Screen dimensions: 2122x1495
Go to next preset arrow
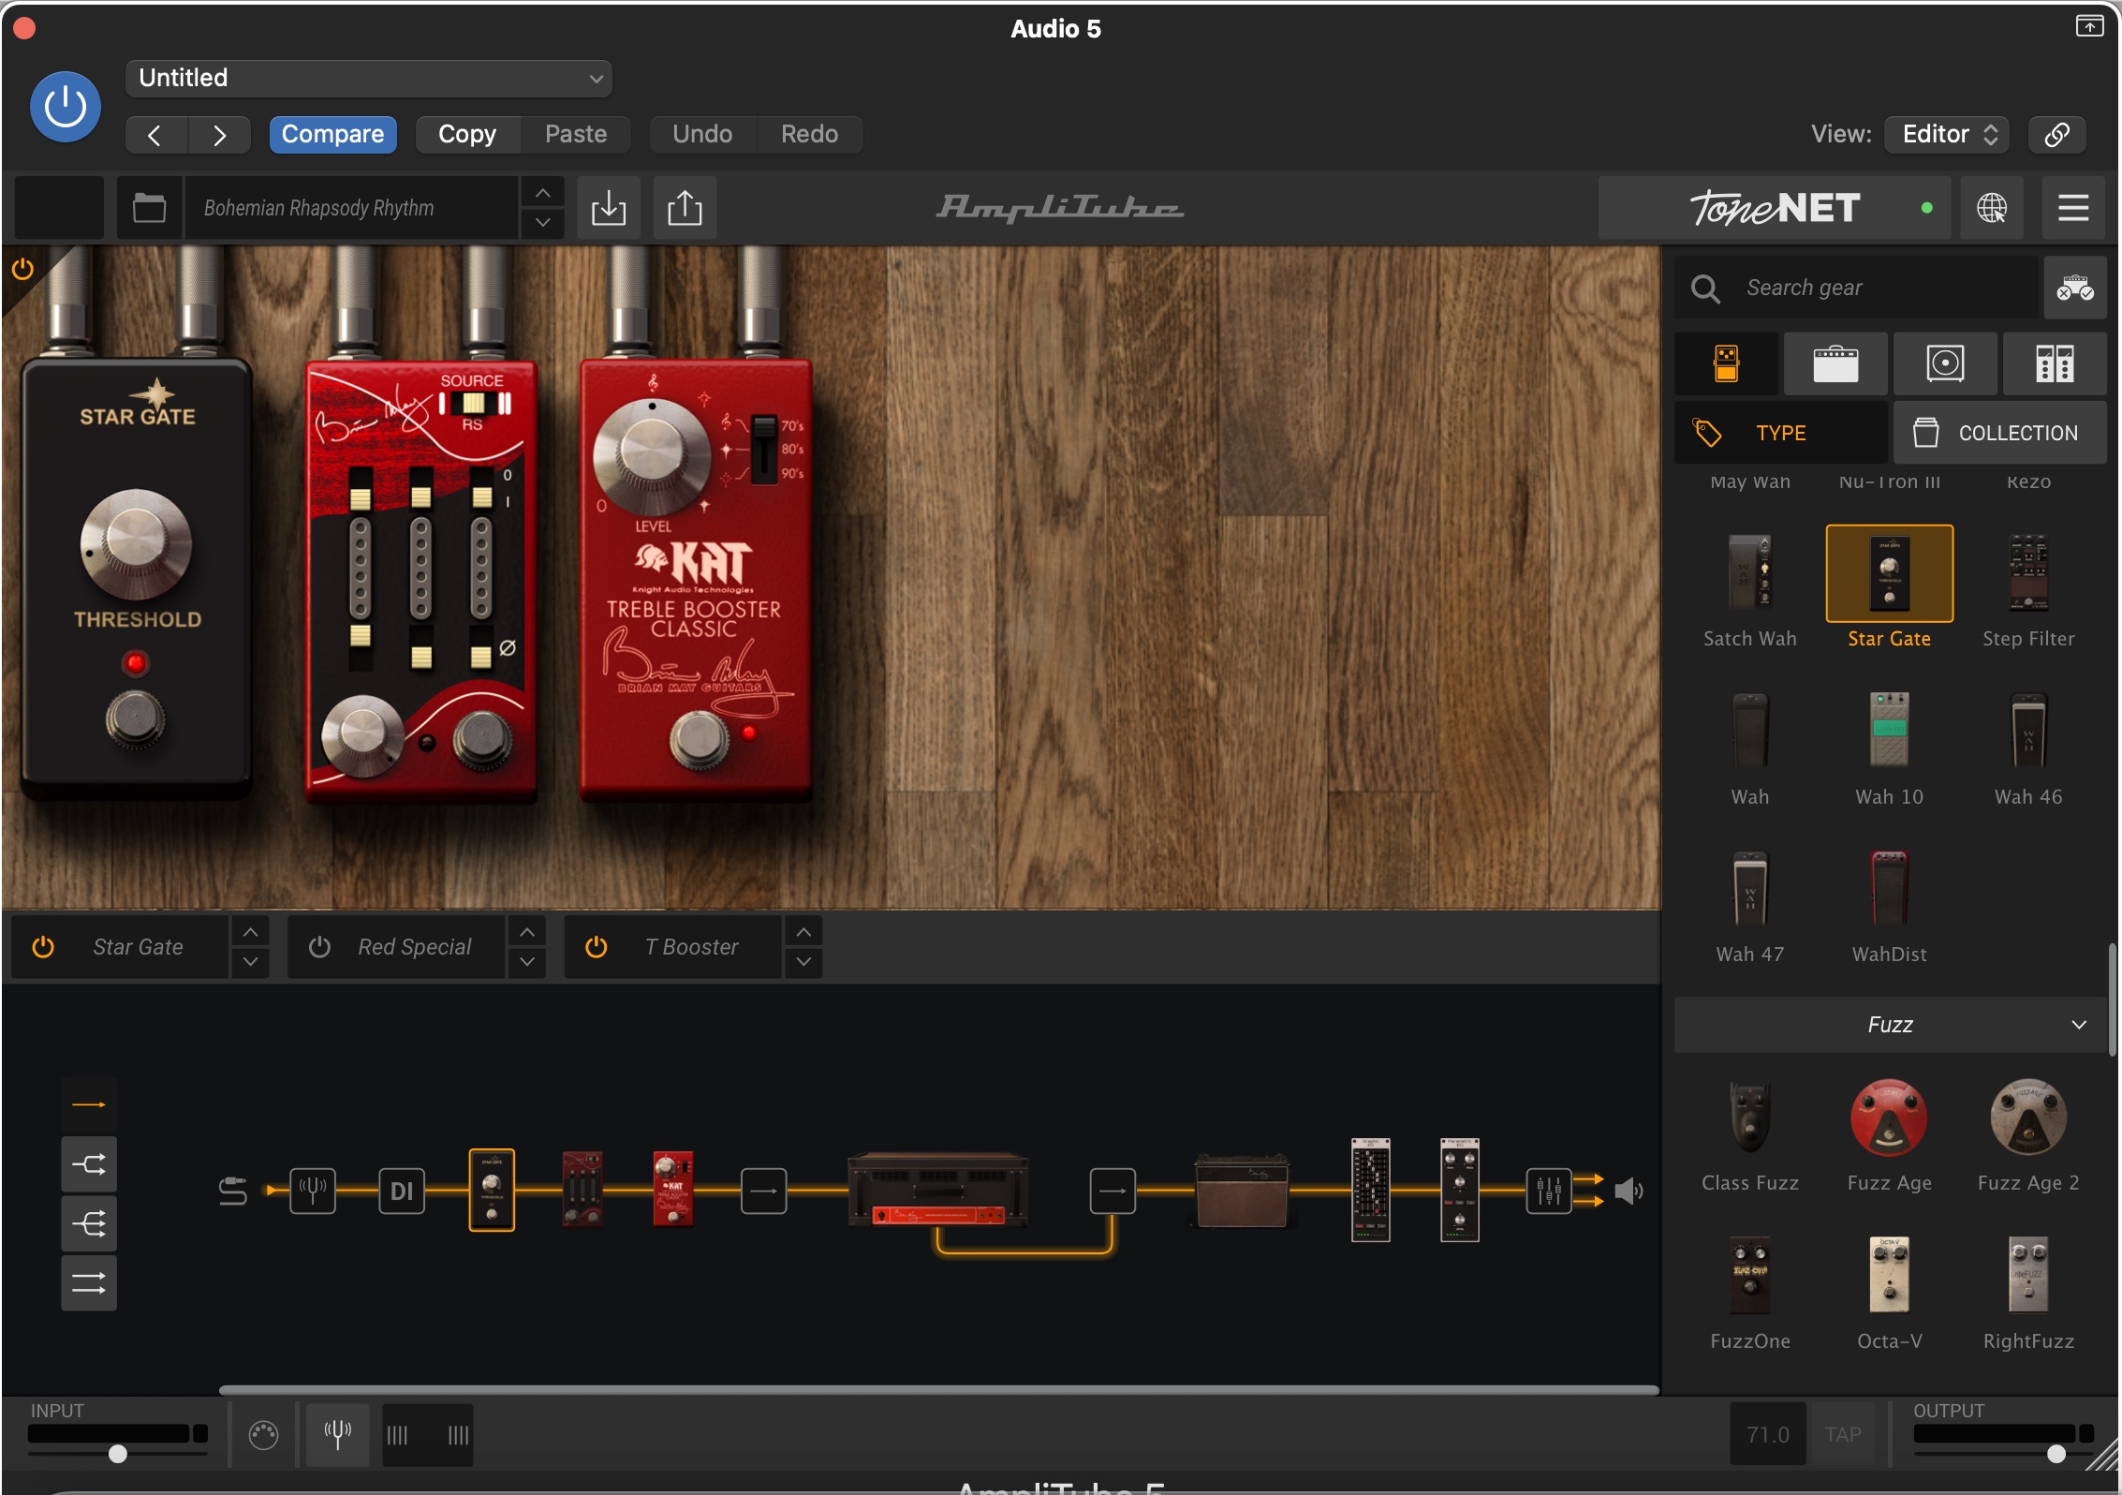219,135
